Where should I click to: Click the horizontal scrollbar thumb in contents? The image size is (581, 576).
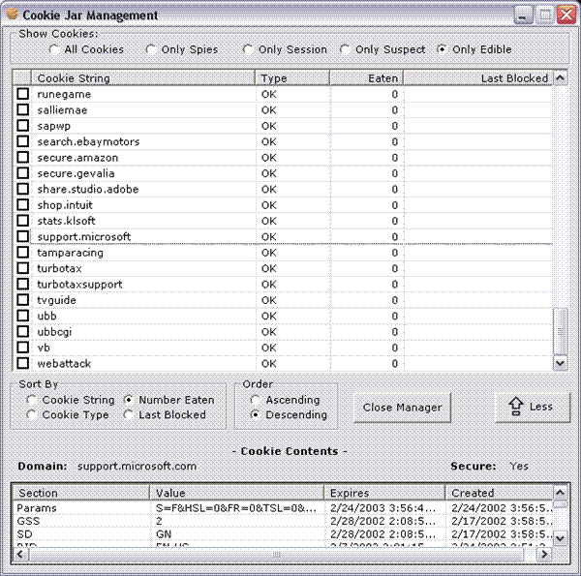click(x=276, y=555)
